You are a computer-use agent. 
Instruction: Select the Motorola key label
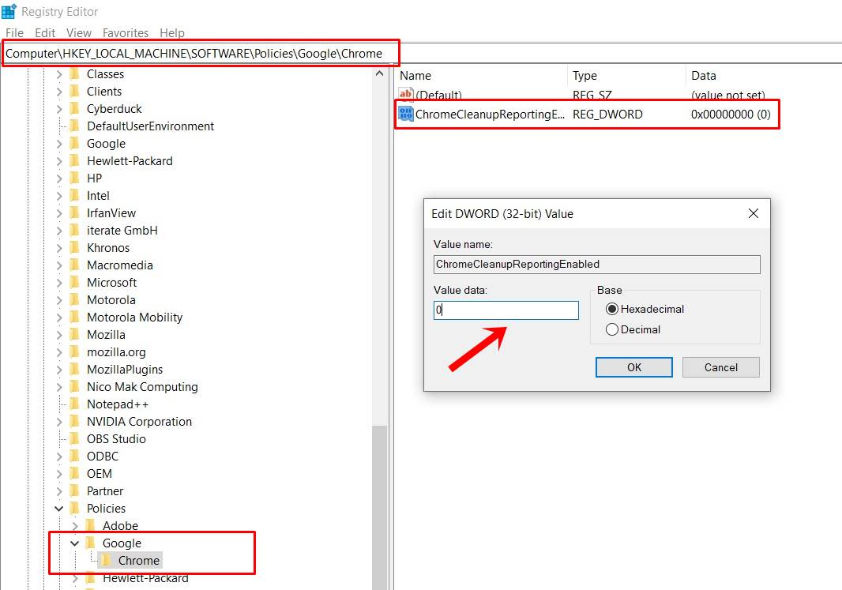[111, 300]
